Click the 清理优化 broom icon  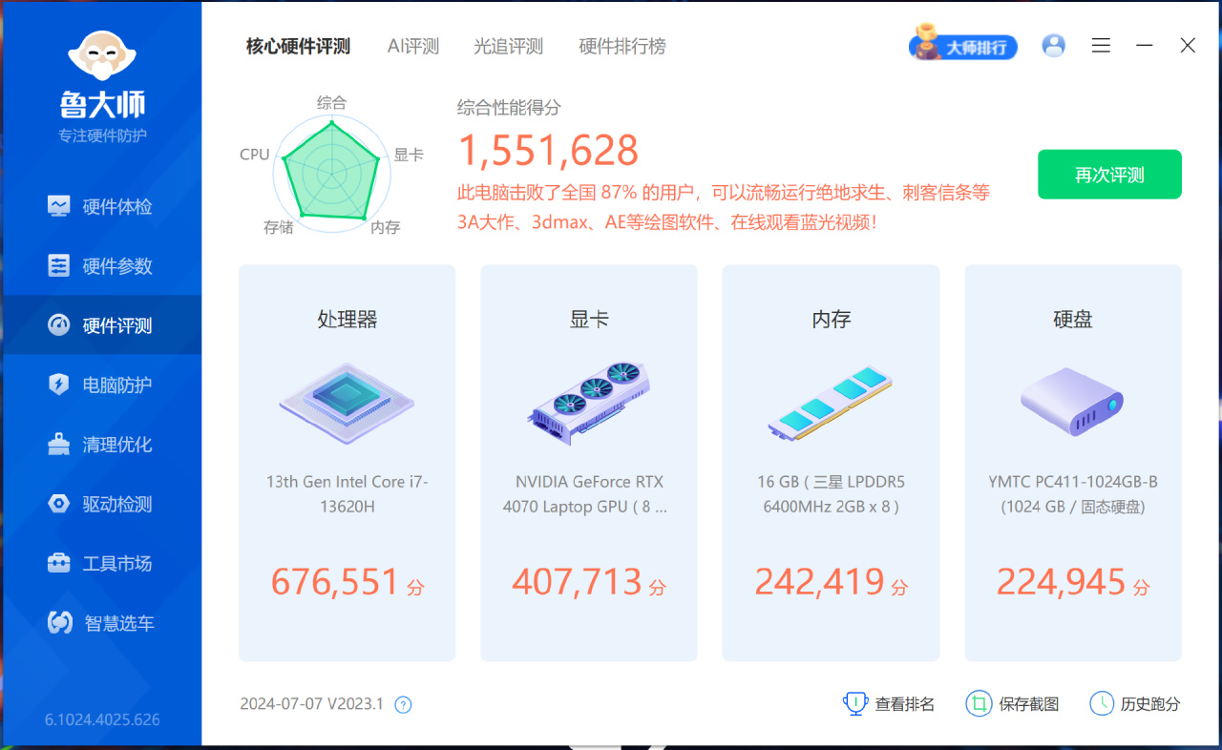click(x=59, y=444)
